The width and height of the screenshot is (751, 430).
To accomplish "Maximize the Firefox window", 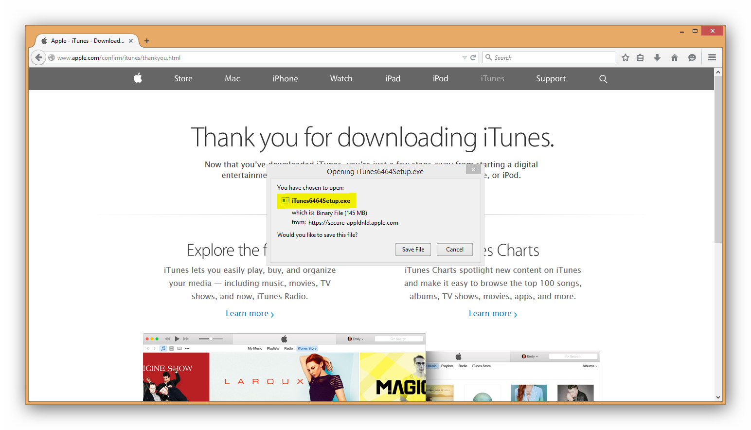I will [695, 31].
